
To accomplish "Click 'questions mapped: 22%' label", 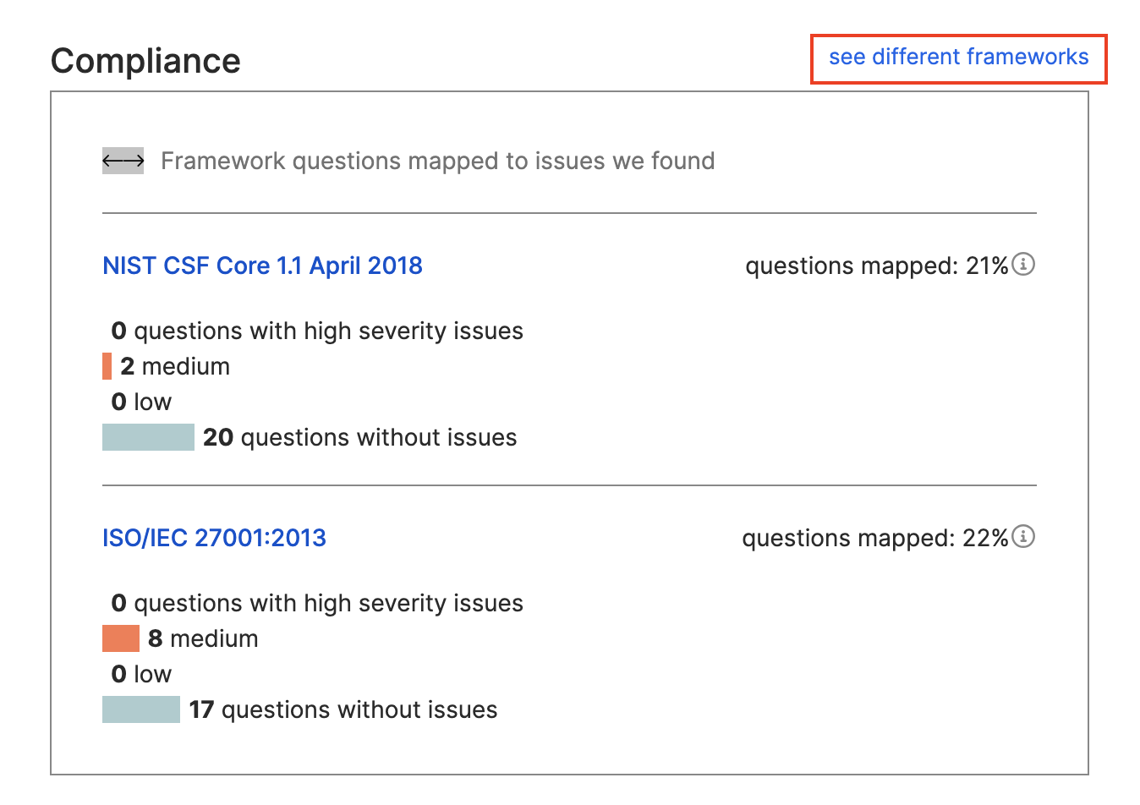I will tap(875, 538).
